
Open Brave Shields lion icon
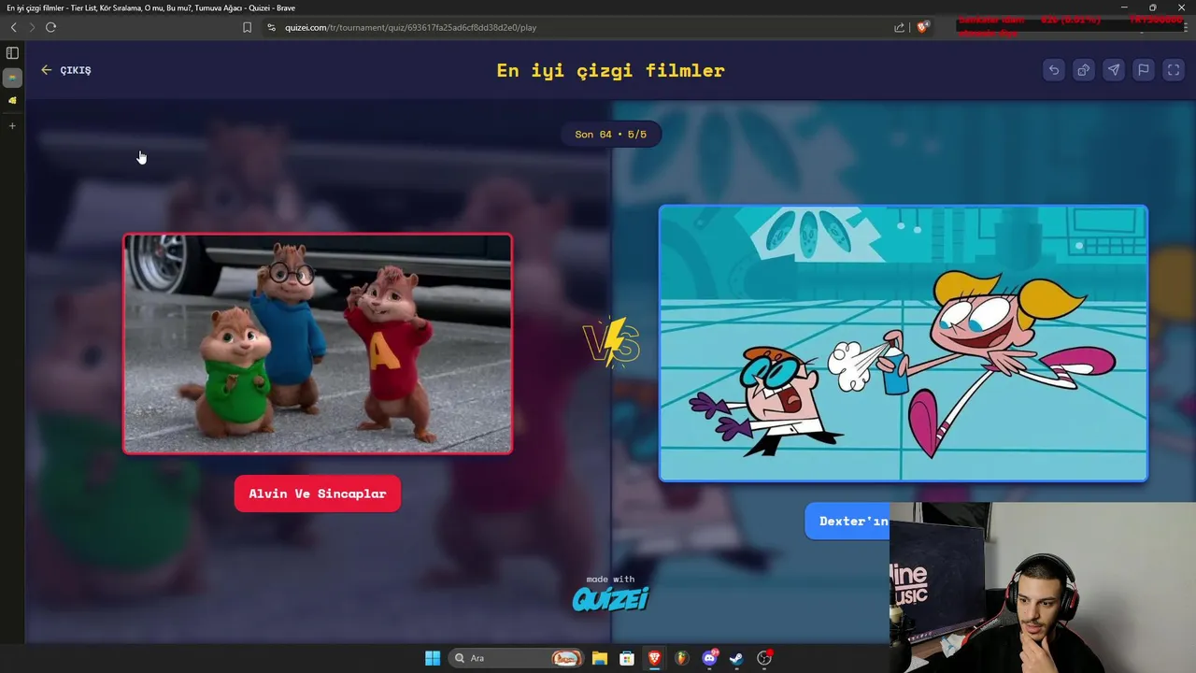pyautogui.click(x=922, y=27)
